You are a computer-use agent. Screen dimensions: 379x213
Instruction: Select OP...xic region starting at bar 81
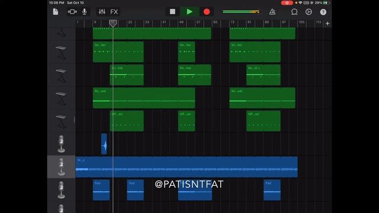264,121
